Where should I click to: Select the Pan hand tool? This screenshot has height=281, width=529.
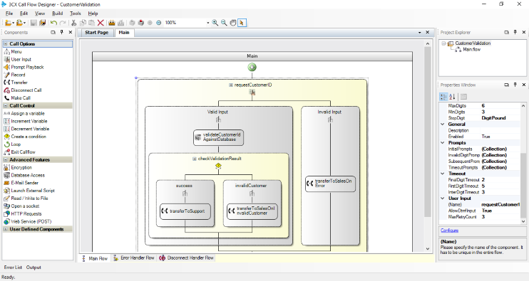(x=233, y=23)
